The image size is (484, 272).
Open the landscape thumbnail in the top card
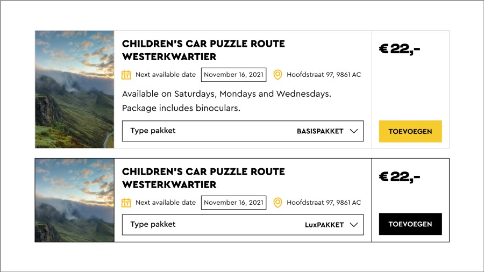tap(75, 89)
